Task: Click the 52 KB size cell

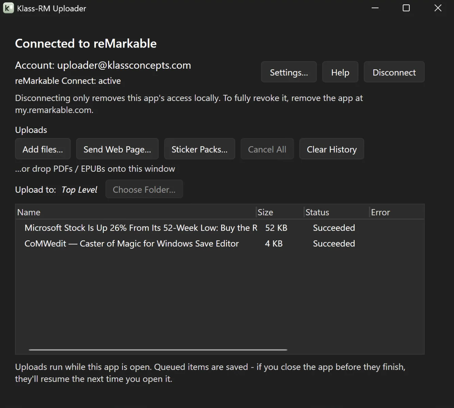Action: coord(276,228)
